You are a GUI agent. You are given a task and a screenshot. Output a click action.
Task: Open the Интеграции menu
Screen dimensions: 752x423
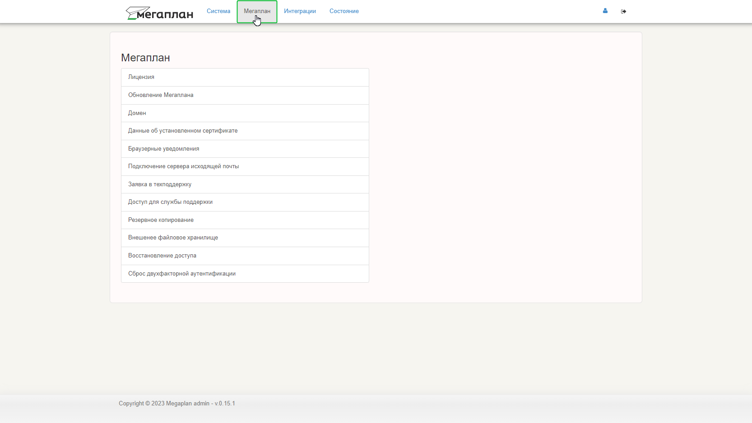[x=300, y=11]
